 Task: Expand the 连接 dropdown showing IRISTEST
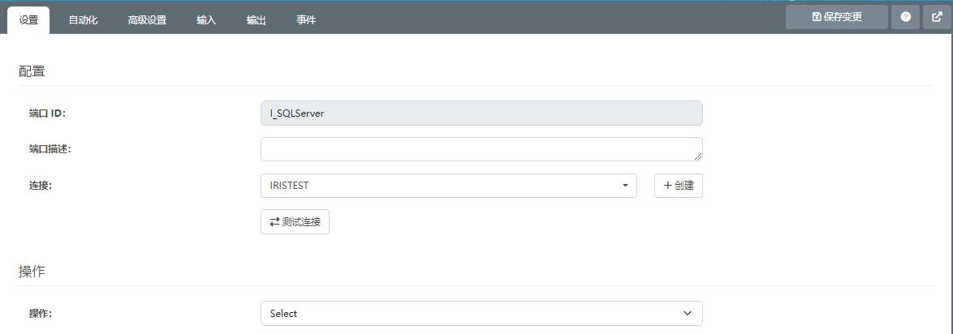tap(448, 186)
